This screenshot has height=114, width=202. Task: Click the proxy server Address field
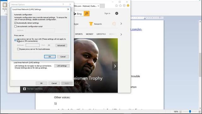click(33, 45)
